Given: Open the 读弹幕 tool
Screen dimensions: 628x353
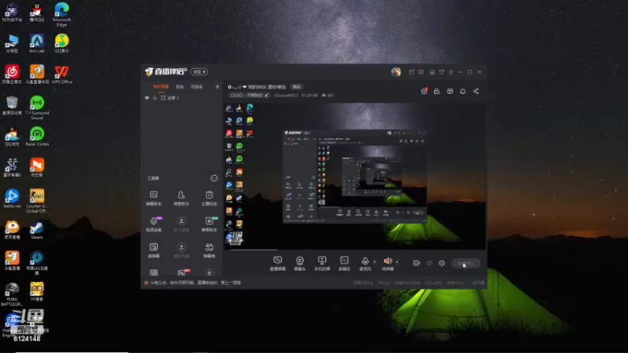Looking at the screenshot, I should [x=153, y=250].
